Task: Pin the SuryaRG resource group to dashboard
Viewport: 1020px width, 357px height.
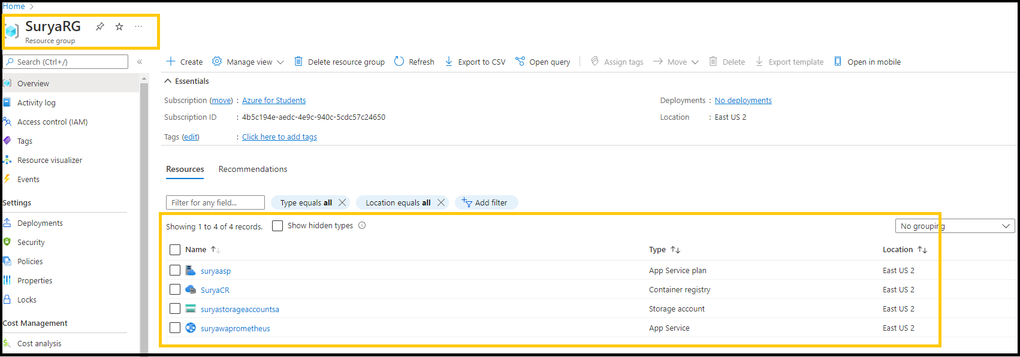Action: 100,26
